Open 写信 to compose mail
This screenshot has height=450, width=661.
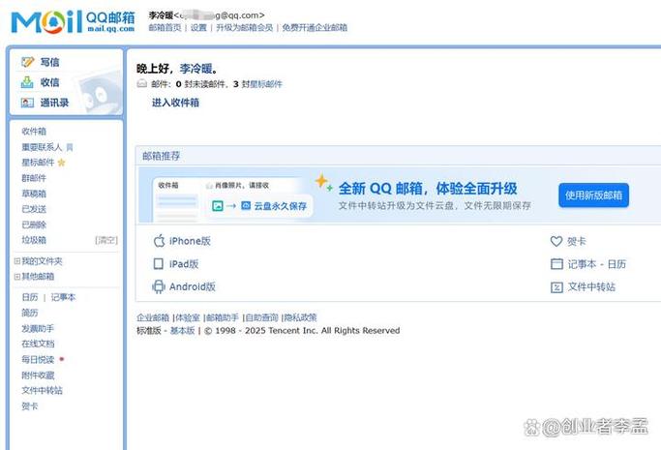tap(49, 62)
